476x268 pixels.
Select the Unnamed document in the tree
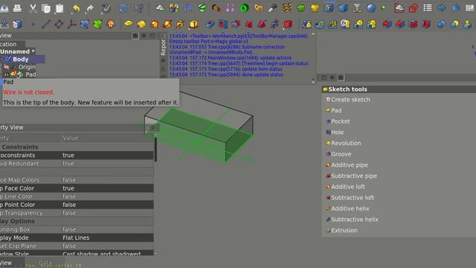coord(17,51)
